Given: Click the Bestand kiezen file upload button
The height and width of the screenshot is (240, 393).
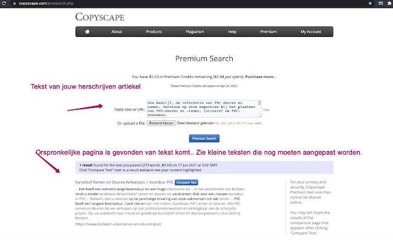Looking at the screenshot, I should click(x=161, y=123).
